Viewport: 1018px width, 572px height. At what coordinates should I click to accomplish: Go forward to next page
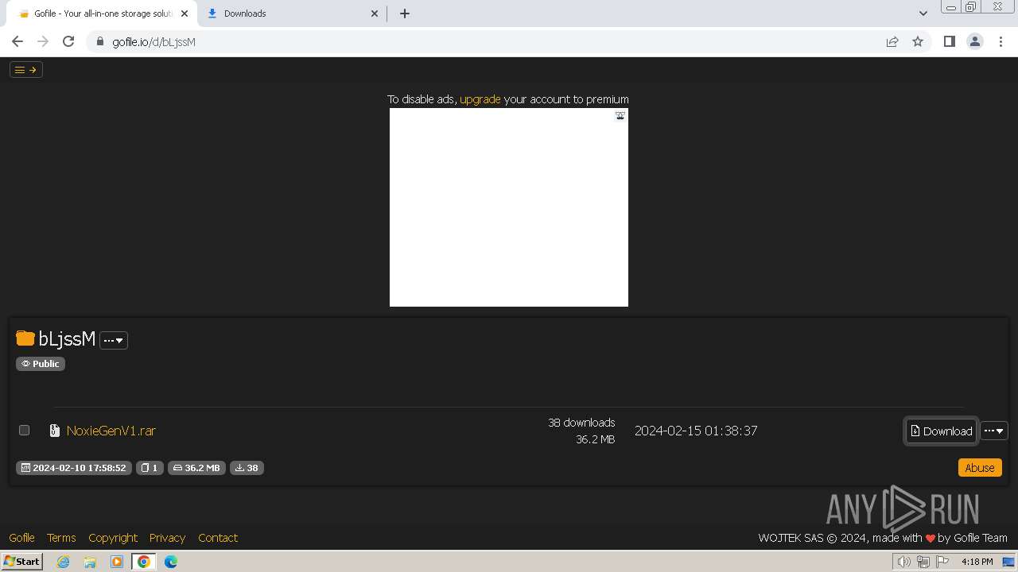click(43, 41)
